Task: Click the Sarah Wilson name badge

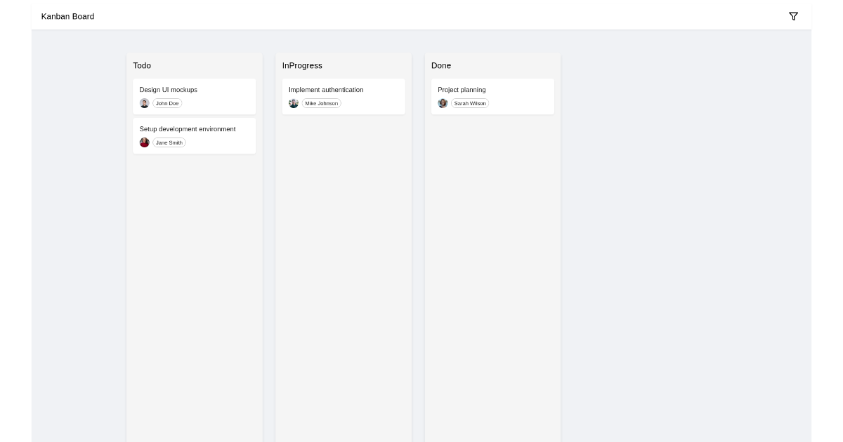Action: pos(470,103)
